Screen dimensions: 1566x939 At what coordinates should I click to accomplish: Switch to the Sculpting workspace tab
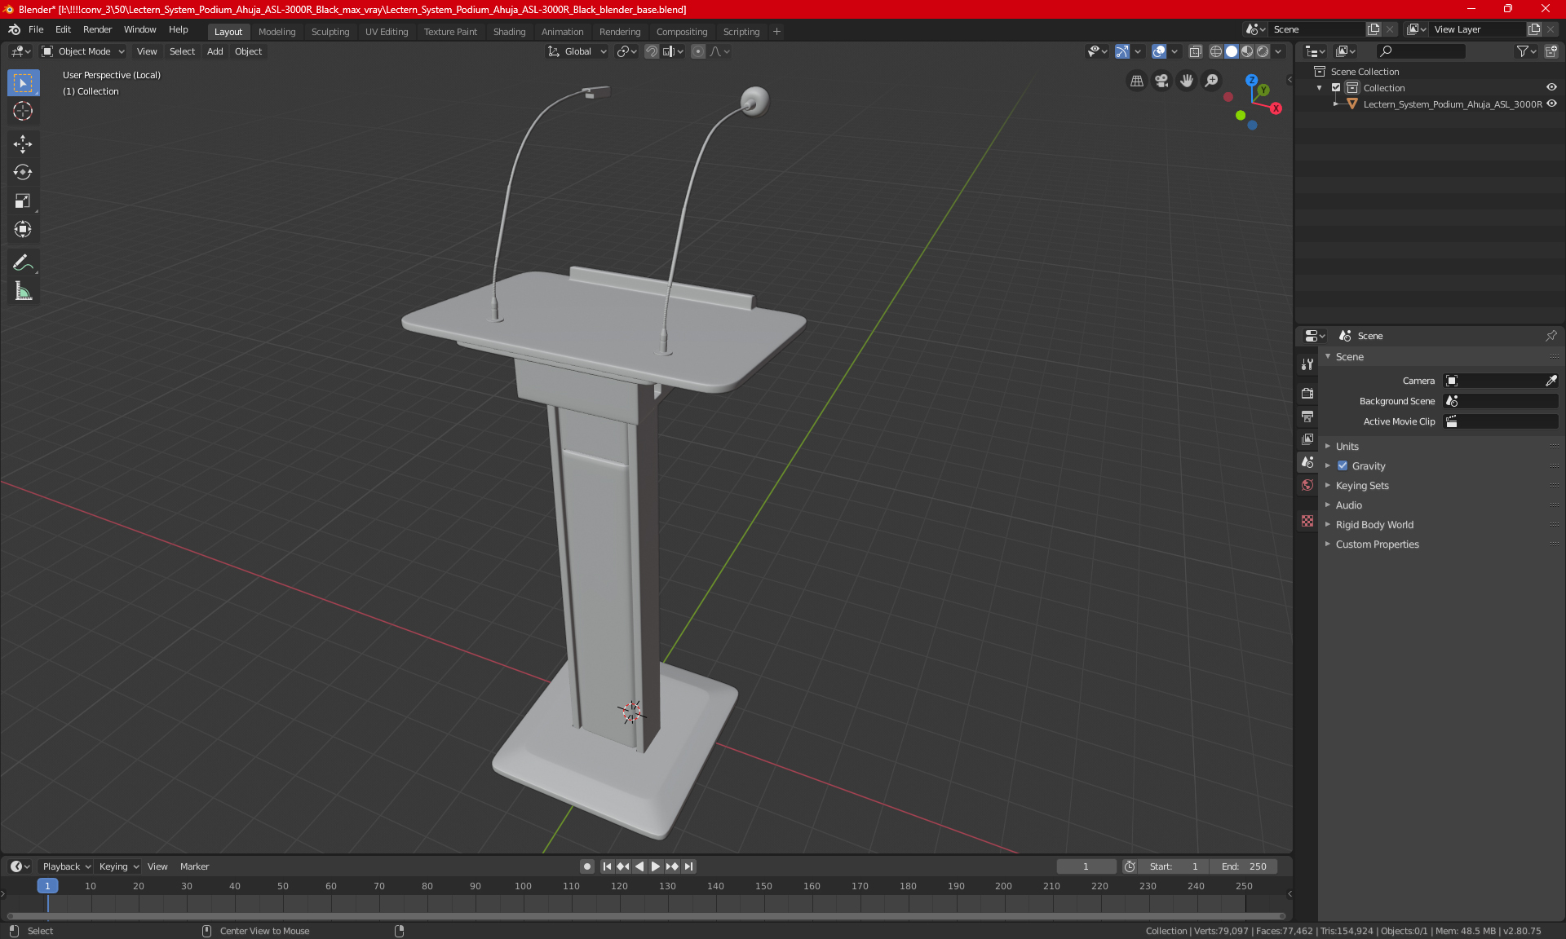coord(330,32)
